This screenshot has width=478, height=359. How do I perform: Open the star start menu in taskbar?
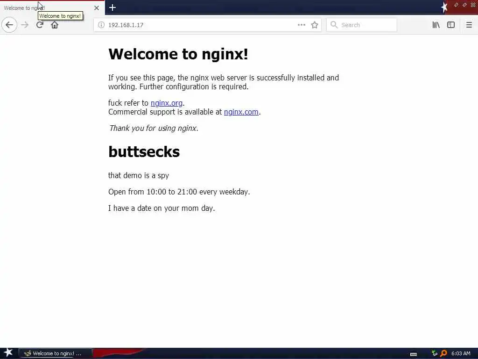[8, 353]
